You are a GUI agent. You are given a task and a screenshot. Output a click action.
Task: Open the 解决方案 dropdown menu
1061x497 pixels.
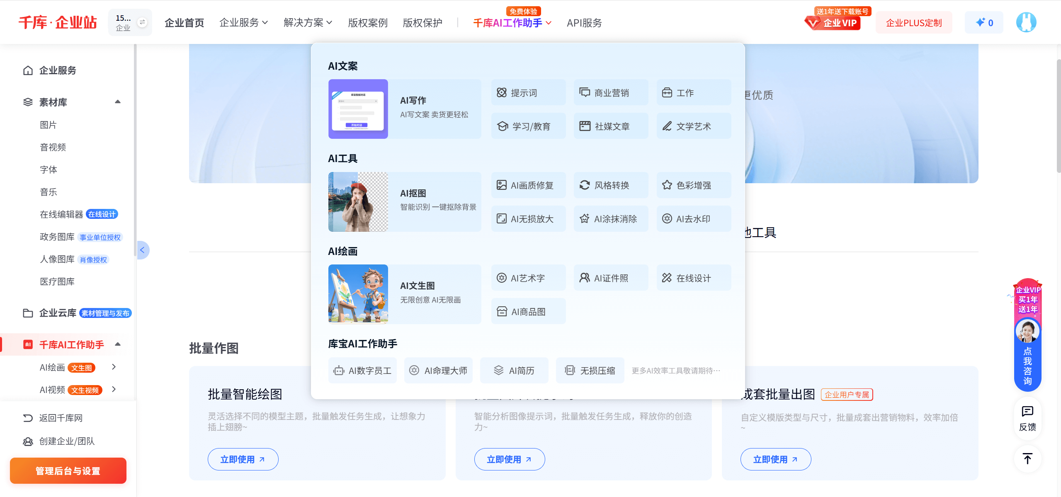coord(307,23)
